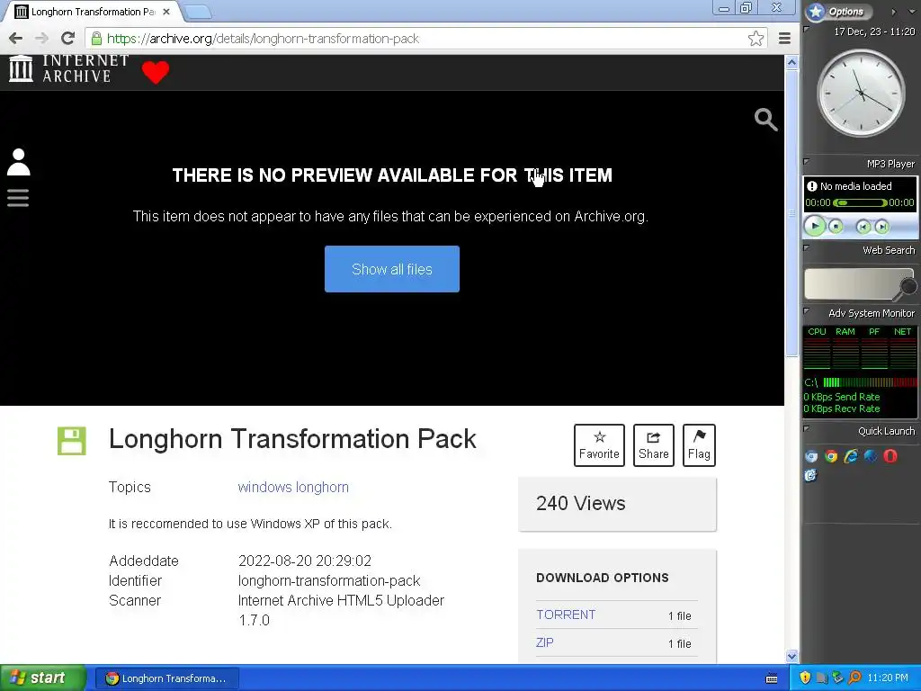The image size is (921, 691).
Task: Click the taskbar clock showing 11:20 PM
Action: click(x=888, y=678)
